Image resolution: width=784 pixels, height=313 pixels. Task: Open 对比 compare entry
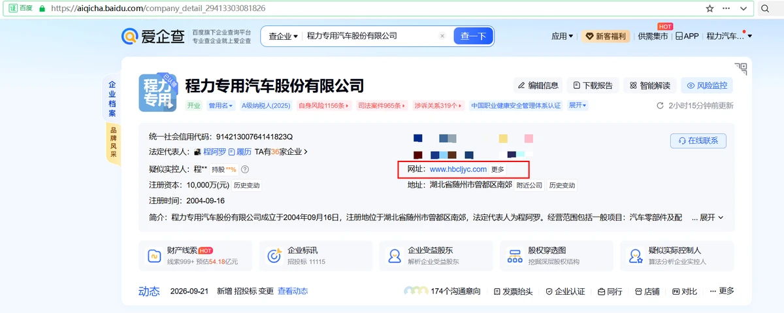point(685,291)
